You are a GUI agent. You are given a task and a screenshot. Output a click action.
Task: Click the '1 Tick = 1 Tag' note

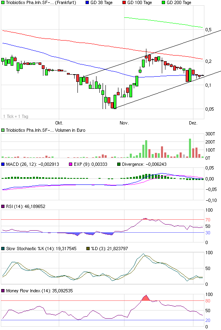[16, 116]
